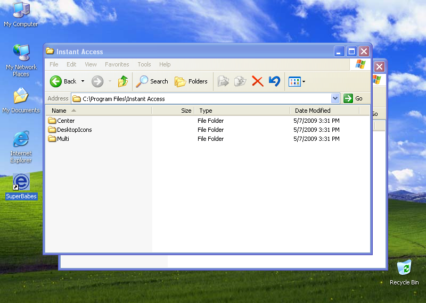Open the Search pane
Screen dimensions: 426x303
pyautogui.click(x=152, y=81)
